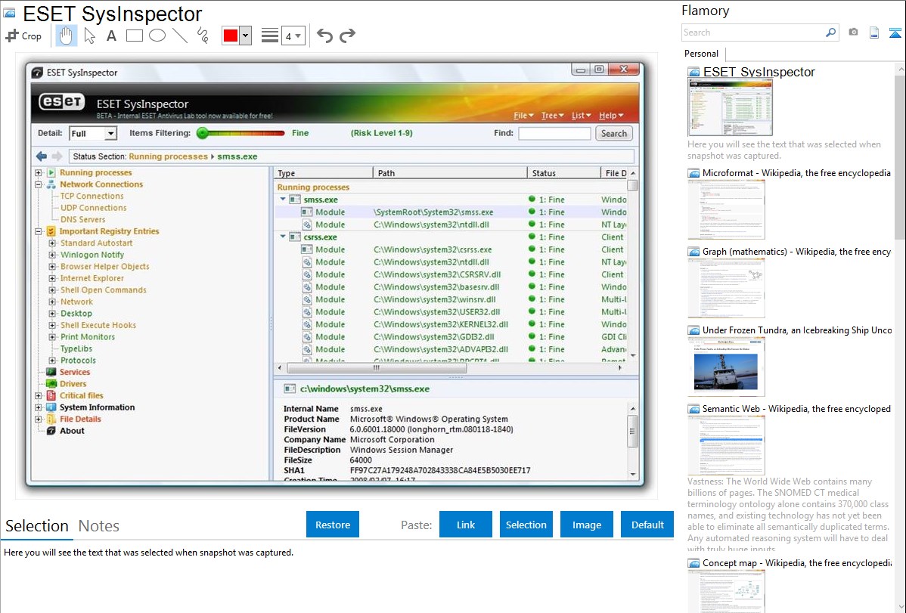Screen dimensions: 906x613
Task: Open the Under Frozen Tundra snapshot thumbnail
Action: [726, 367]
